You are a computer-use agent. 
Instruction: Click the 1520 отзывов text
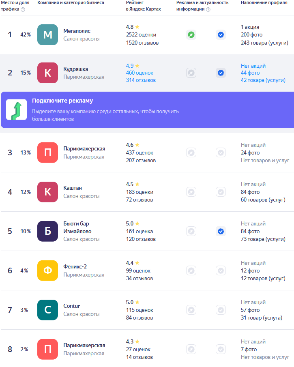142,43
